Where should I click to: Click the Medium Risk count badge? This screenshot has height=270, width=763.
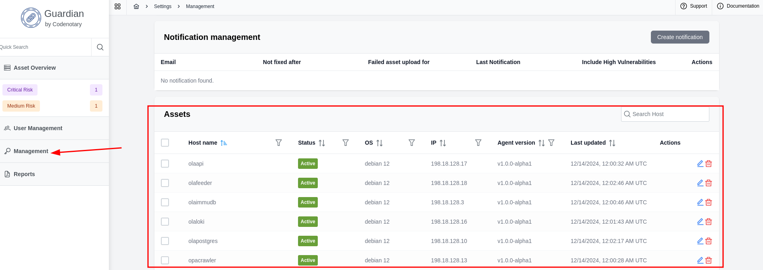point(96,106)
